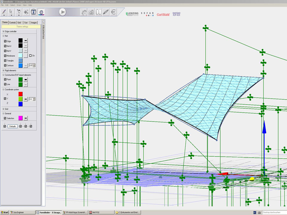Viewport: 287px width, 215px height.
Task: Open the Euro cost estimation icon
Action: coord(113,12)
